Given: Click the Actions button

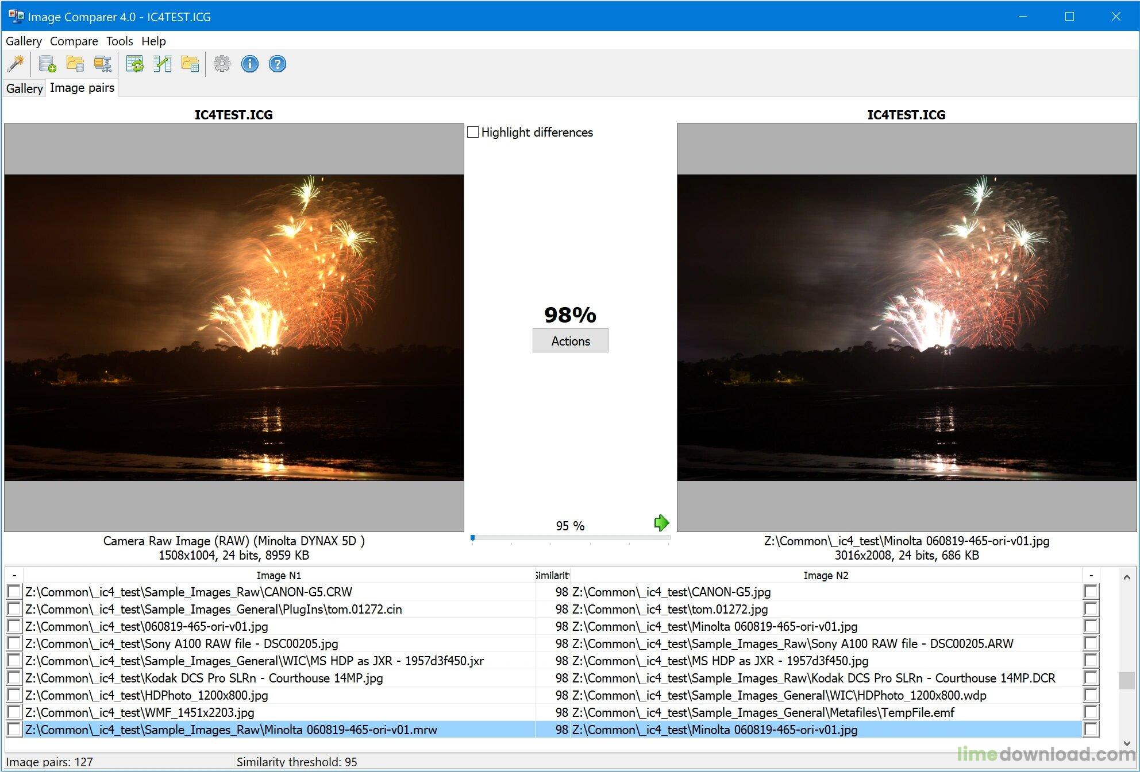Looking at the screenshot, I should [570, 341].
